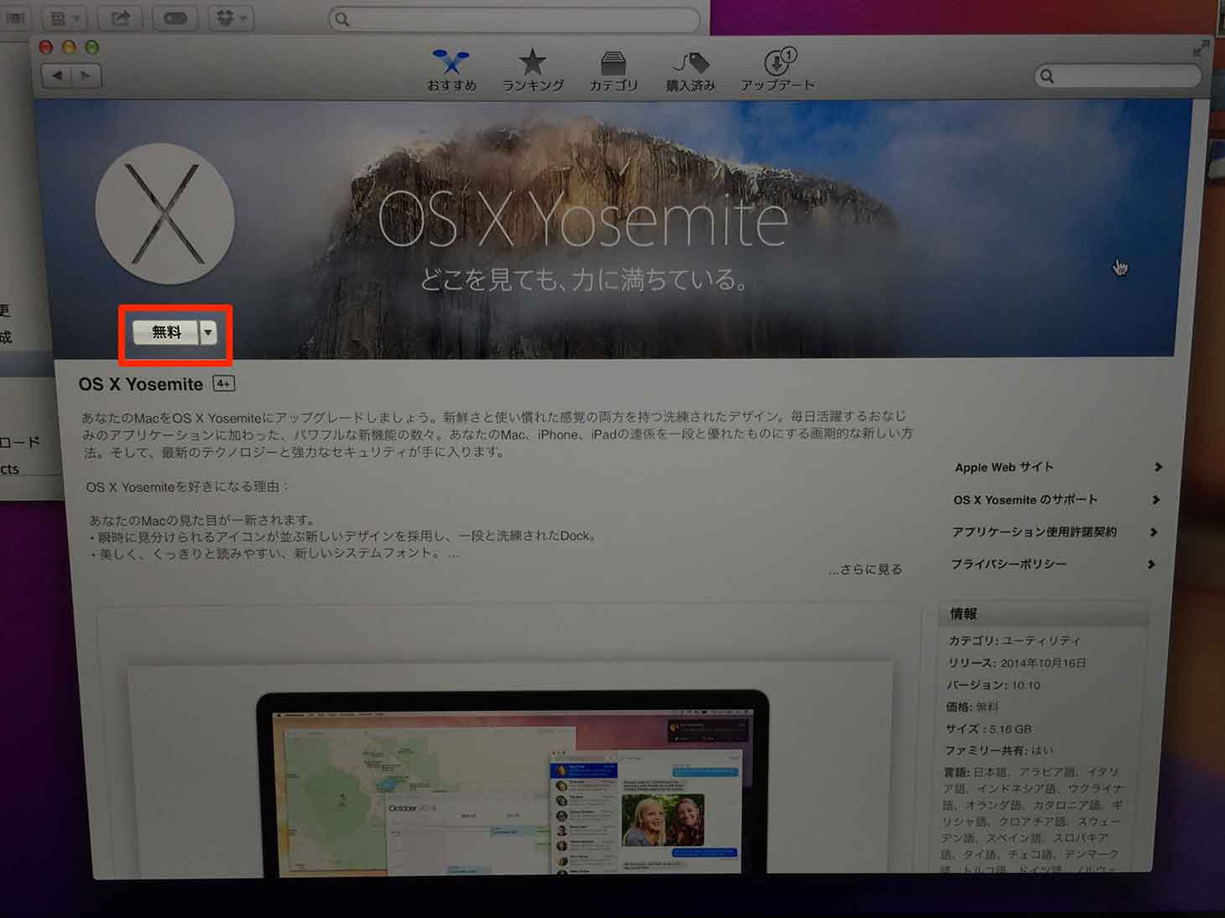
Task: Open the カテゴリ toolbar tab
Action: tap(613, 70)
